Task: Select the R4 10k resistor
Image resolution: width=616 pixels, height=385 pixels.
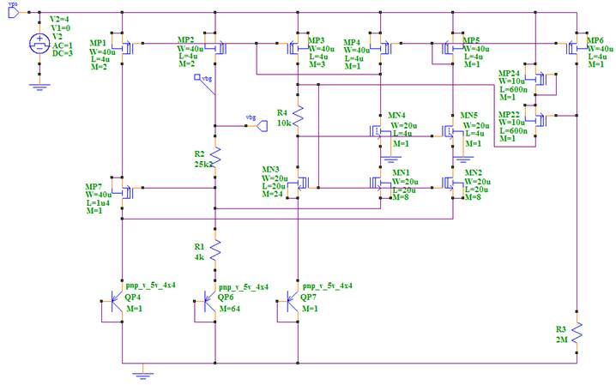Action: coord(298,114)
